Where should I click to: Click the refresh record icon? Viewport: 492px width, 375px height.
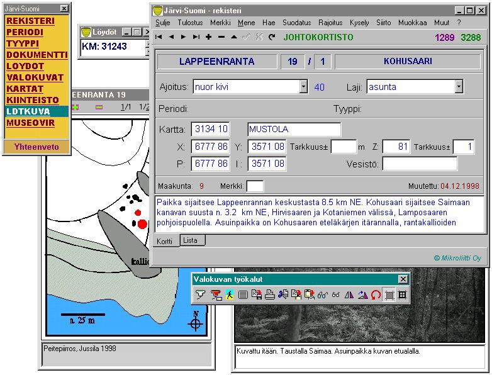272,37
